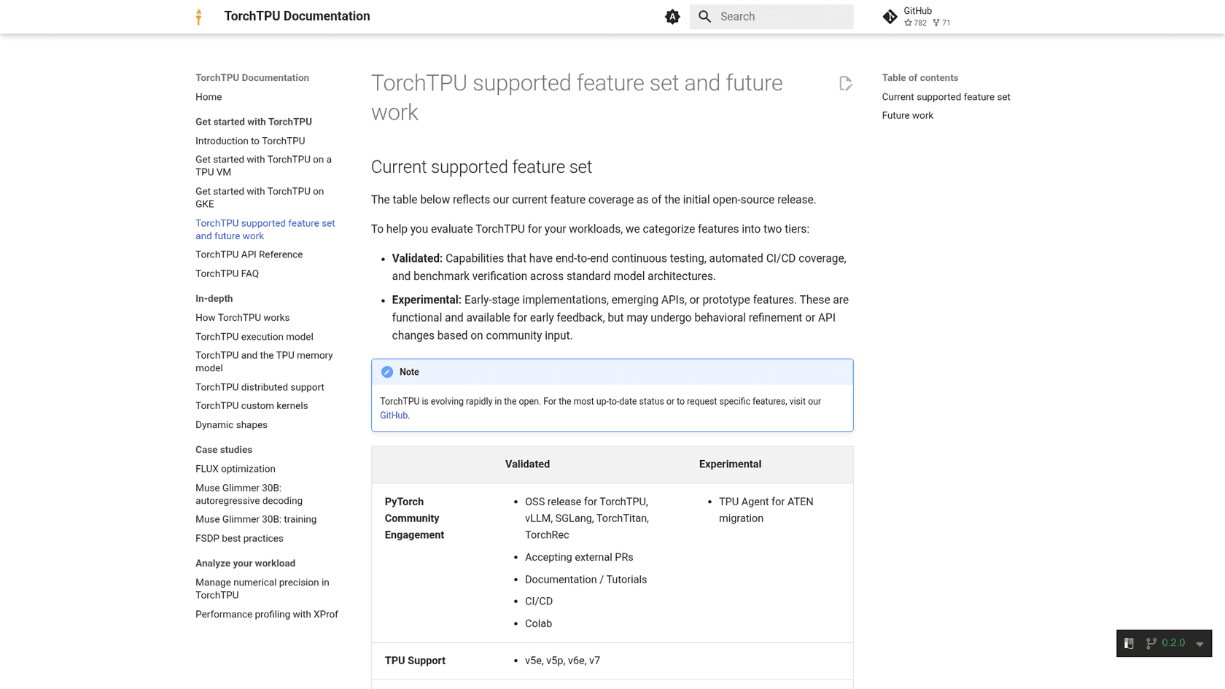Image resolution: width=1225 pixels, height=689 pixels.
Task: Open Manage numerical precision in TorchTPU
Action: [x=262, y=588]
